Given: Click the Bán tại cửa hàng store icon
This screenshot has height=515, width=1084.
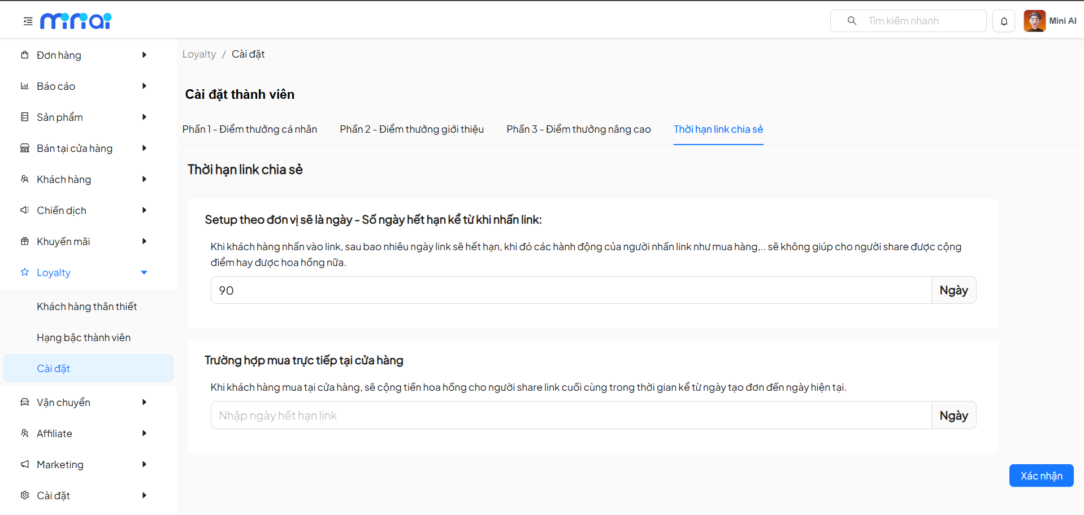Looking at the screenshot, I should 25,148.
